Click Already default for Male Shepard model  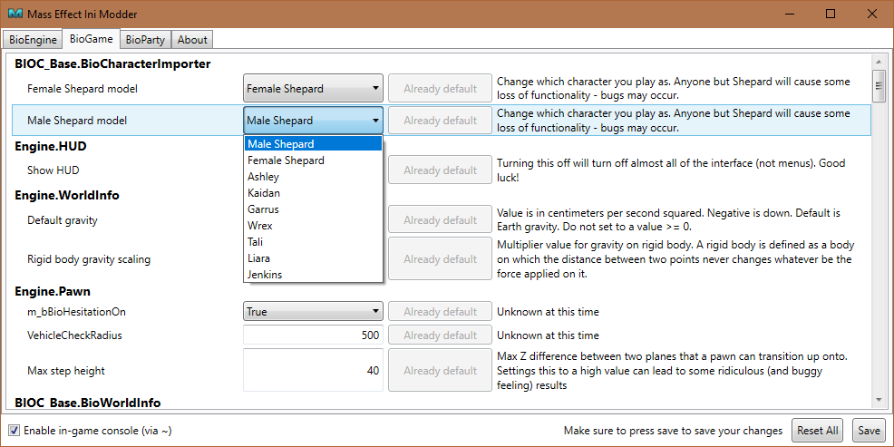point(440,121)
